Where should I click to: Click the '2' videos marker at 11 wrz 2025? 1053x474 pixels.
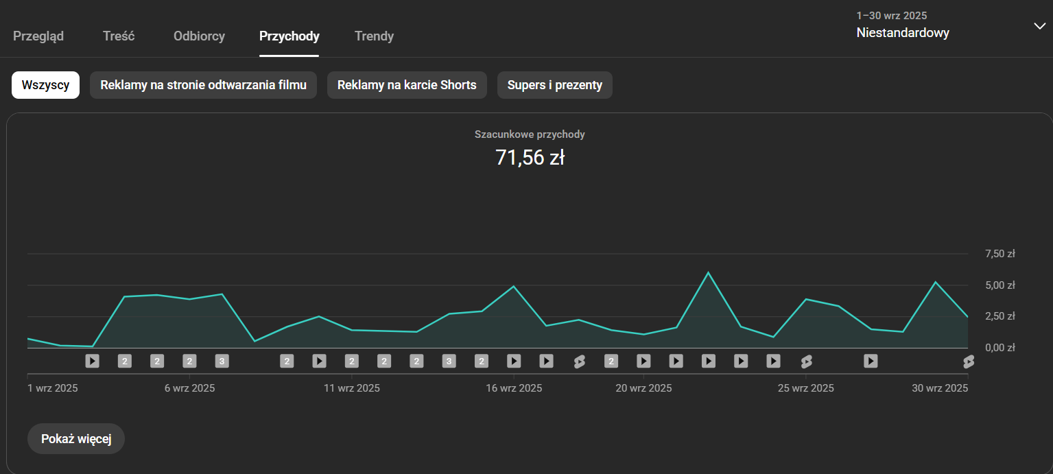[352, 361]
